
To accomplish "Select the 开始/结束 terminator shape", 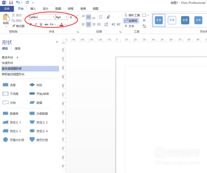I will [x=39, y=94].
